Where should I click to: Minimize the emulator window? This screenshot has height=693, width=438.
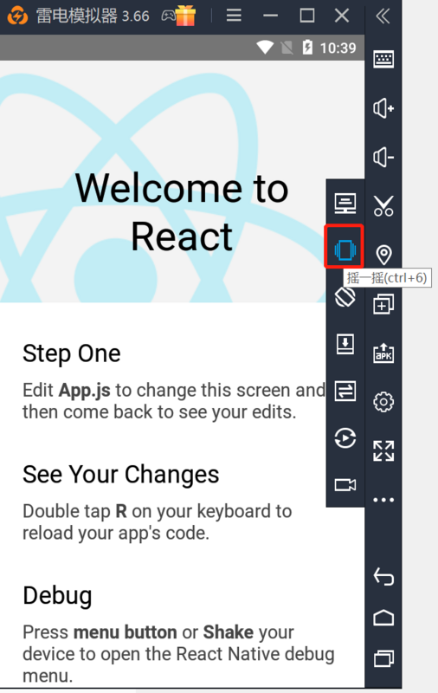(270, 16)
